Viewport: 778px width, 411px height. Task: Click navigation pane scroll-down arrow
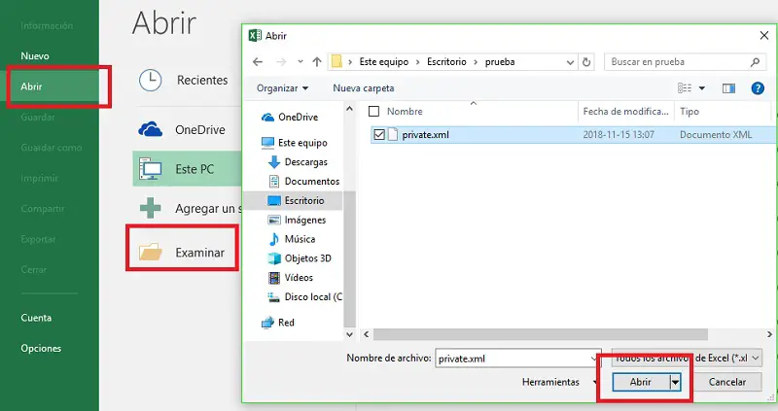pyautogui.click(x=350, y=334)
